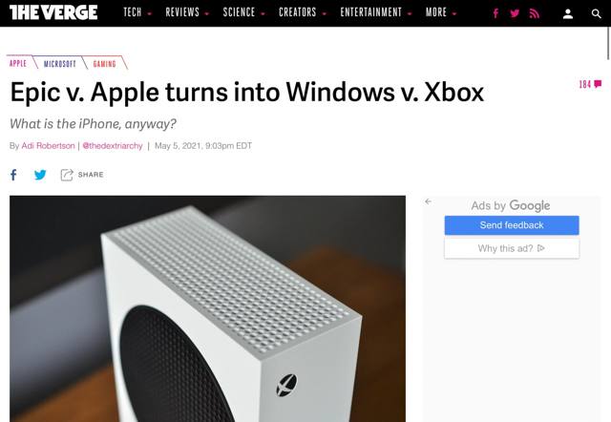Viewport: 611px width, 422px height.
Task: Open The Verge Twitter page in header
Action: point(515,13)
